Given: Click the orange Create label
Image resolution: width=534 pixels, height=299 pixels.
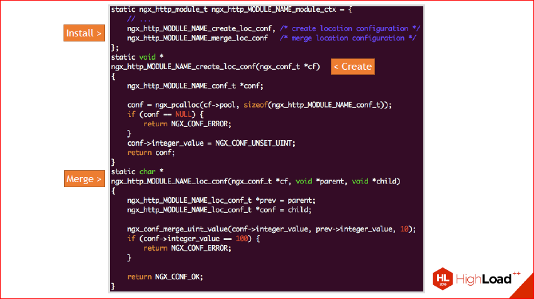Looking at the screenshot, I should point(352,67).
